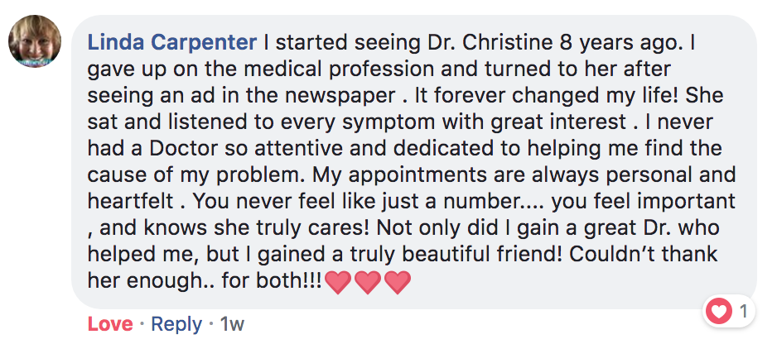Click the last heart emoji
Image resolution: width=777 pixels, height=344 pixels.
click(x=397, y=282)
